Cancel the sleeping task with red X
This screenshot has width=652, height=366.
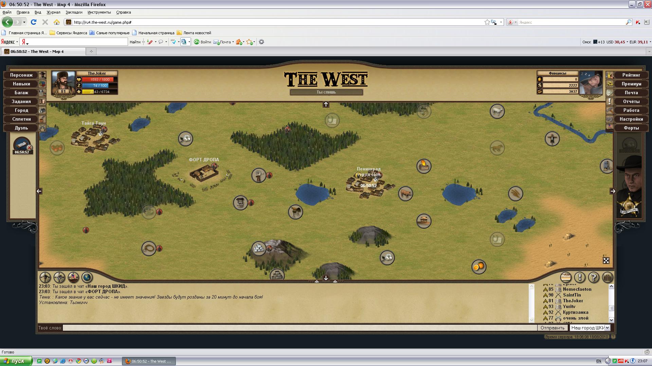(x=30, y=148)
